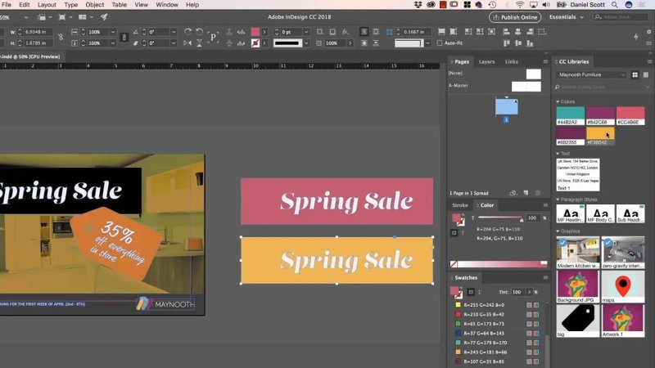Image resolution: width=655 pixels, height=368 pixels.
Task: Open the fx effects button
Action: (x=345, y=32)
